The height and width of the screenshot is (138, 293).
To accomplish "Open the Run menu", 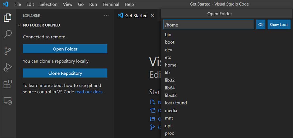I will [93, 4].
